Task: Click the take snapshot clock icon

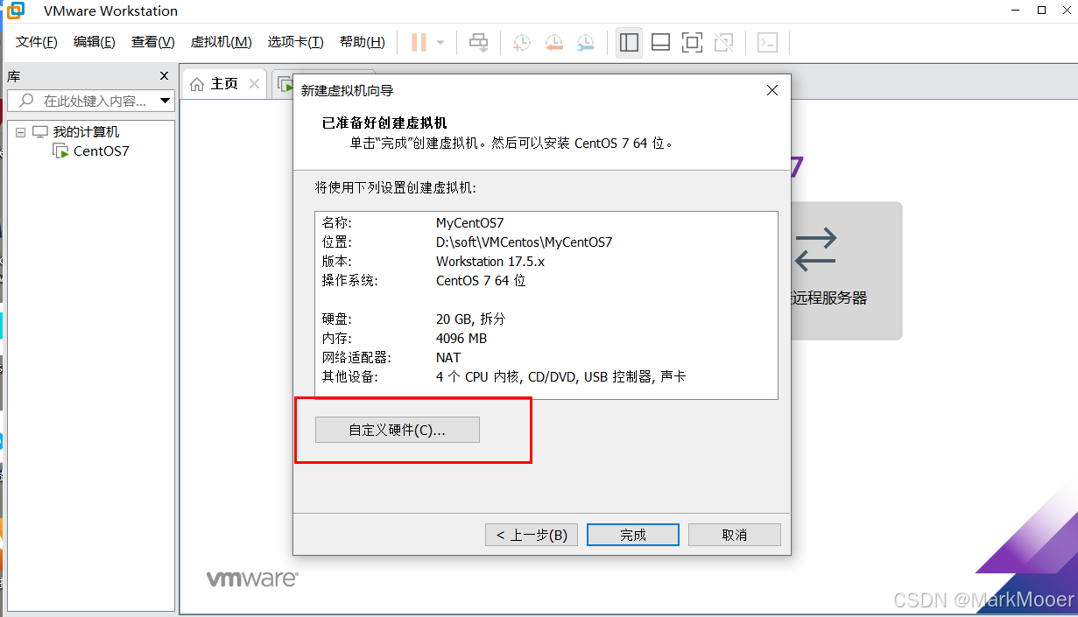Action: coord(521,42)
